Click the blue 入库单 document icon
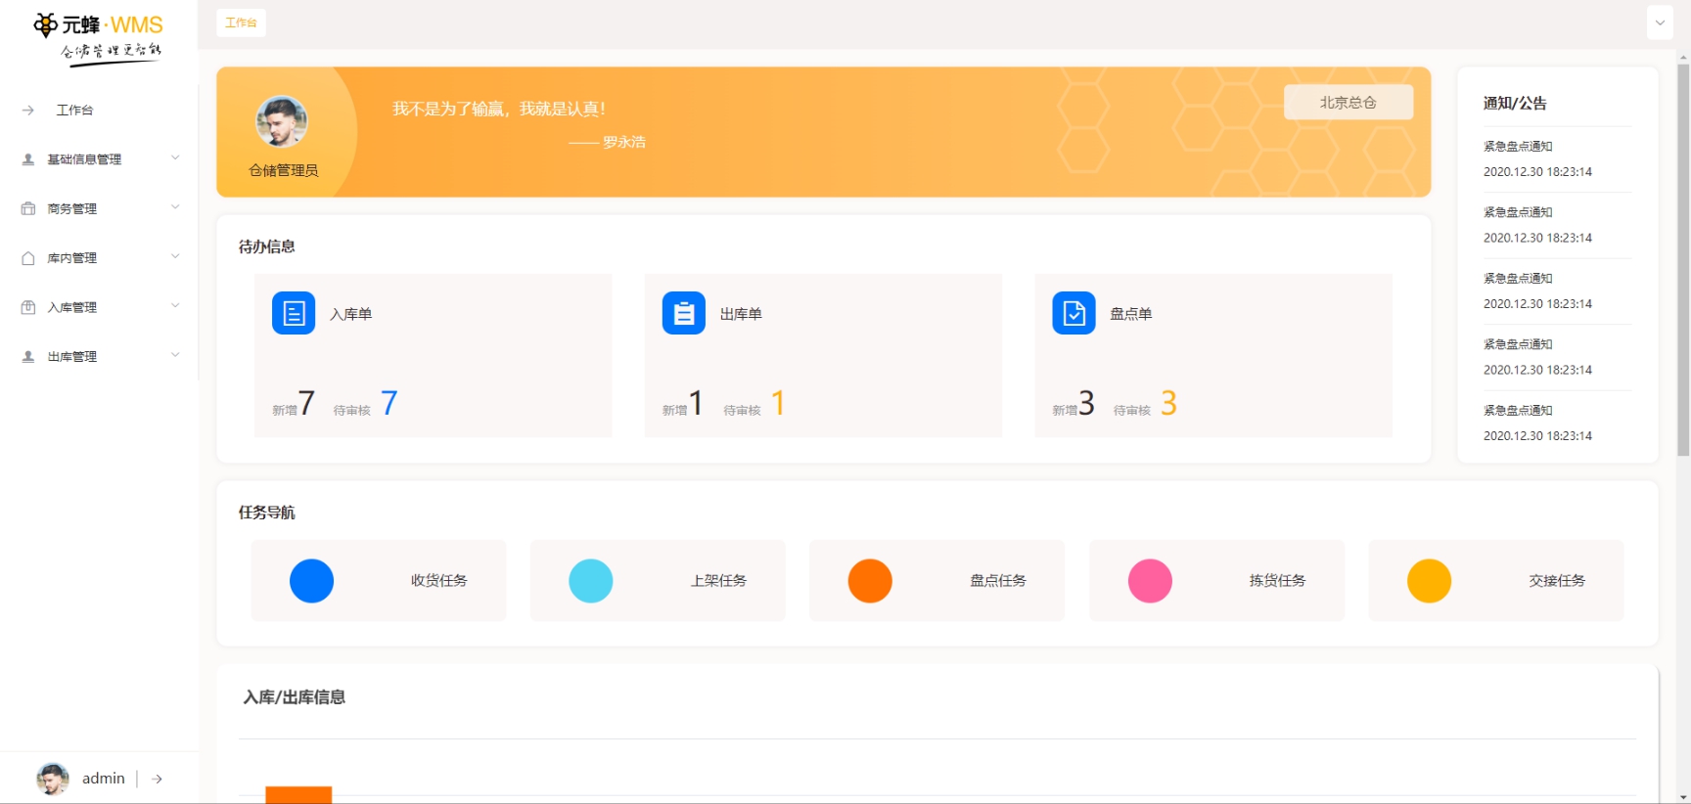This screenshot has height=804, width=1691. (x=294, y=313)
